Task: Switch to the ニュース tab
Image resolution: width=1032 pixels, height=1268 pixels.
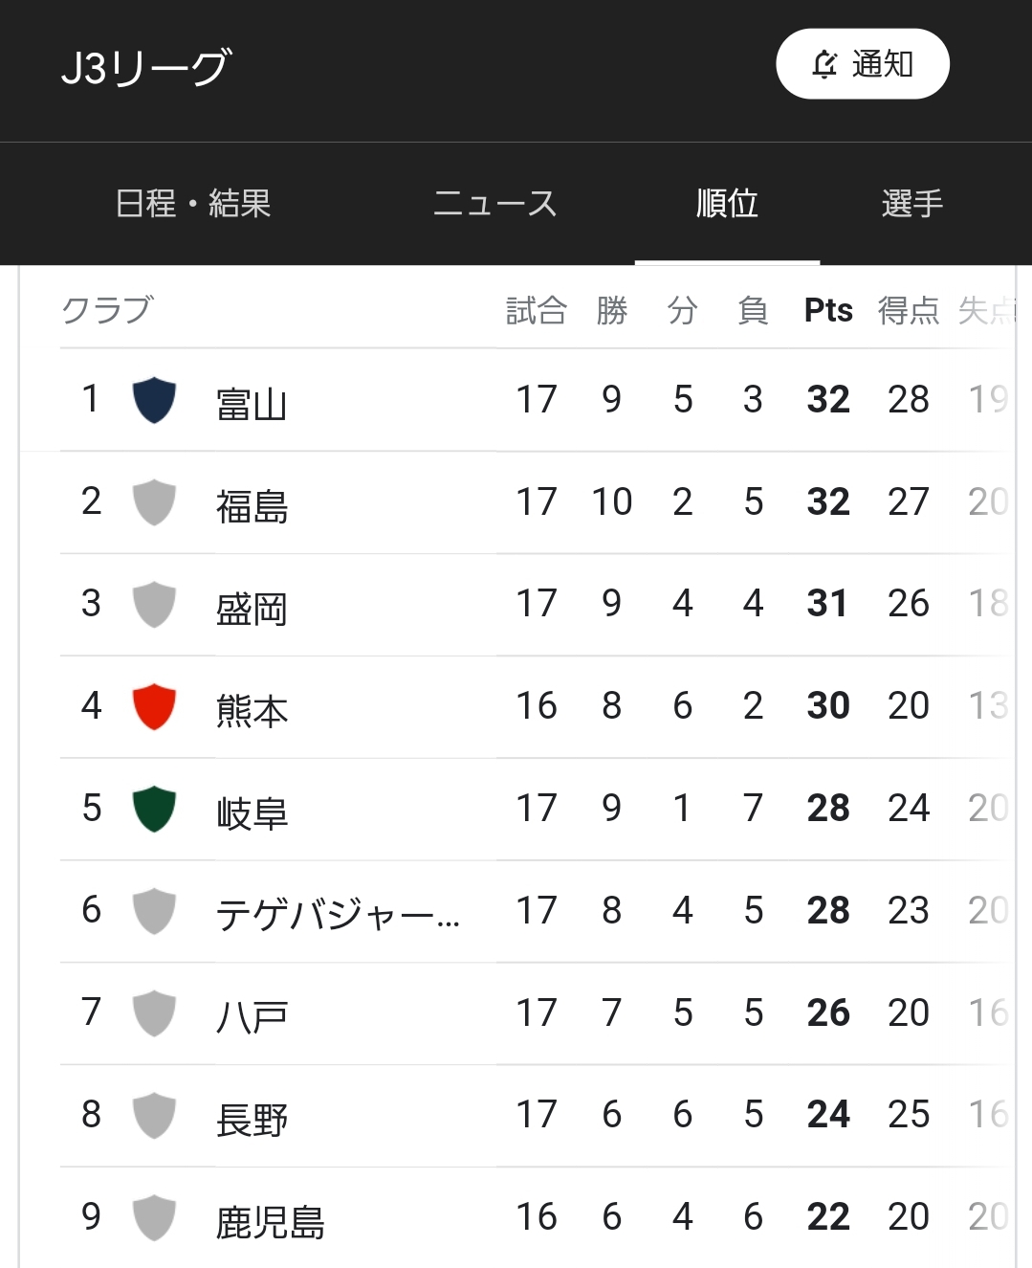Action: click(494, 204)
